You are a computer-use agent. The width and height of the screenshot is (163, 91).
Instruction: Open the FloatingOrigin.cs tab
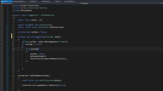[46, 1]
